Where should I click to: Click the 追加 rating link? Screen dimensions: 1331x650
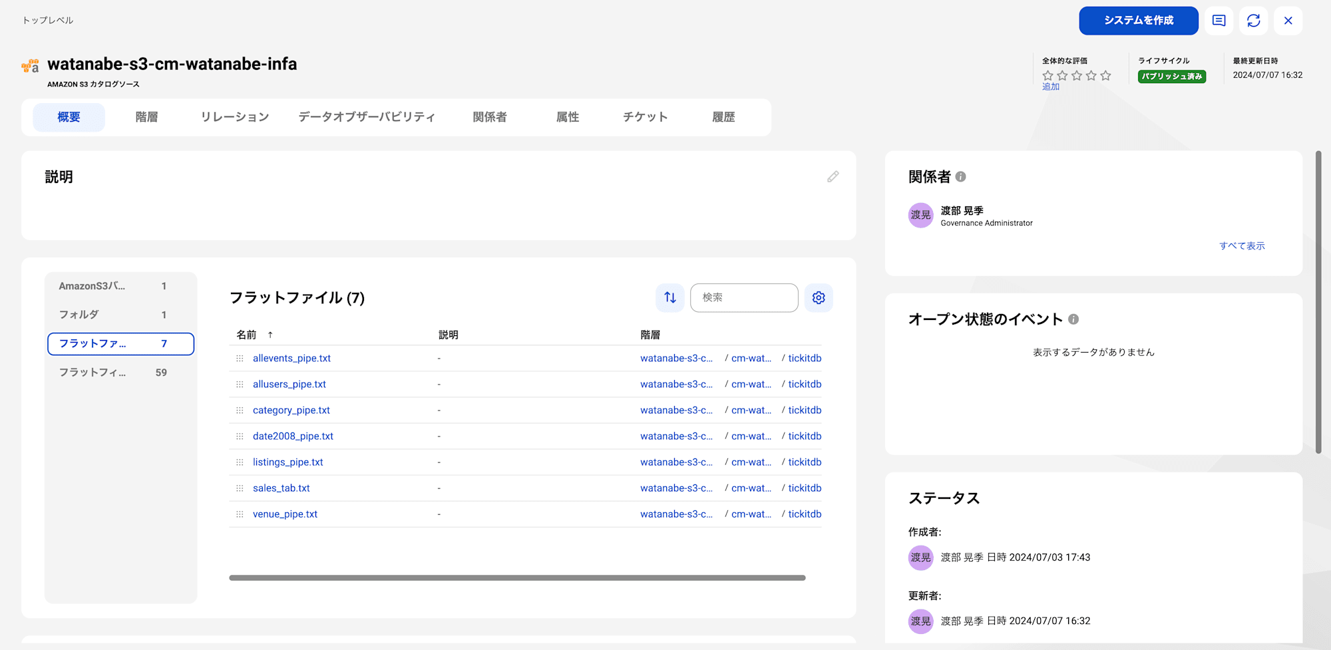[1051, 86]
